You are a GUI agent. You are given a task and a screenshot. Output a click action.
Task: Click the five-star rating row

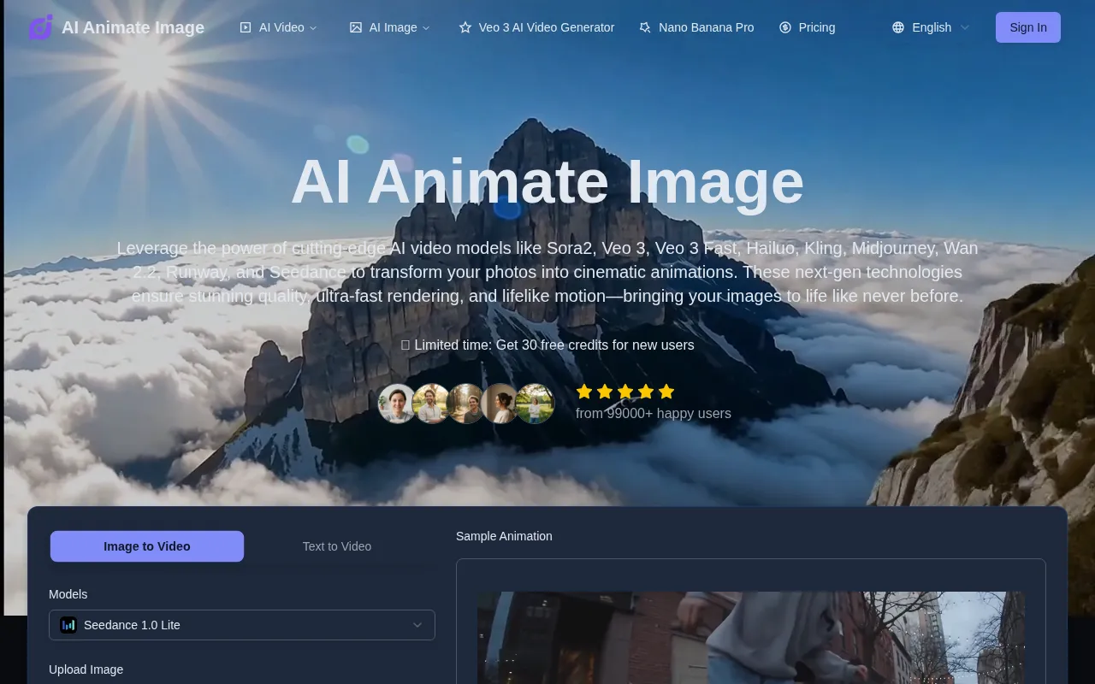pos(625,392)
